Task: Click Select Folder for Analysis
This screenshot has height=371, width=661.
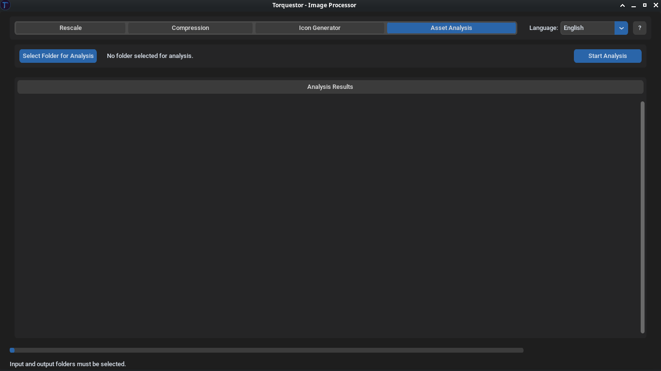Action: [58, 56]
